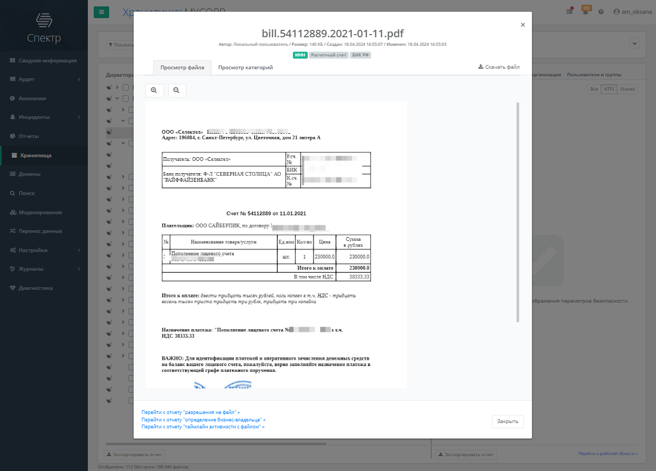Select the Все permissions filter
This screenshot has height=471, width=656.
(594, 89)
